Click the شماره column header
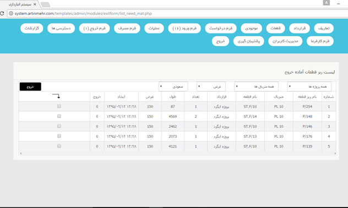 [329, 97]
